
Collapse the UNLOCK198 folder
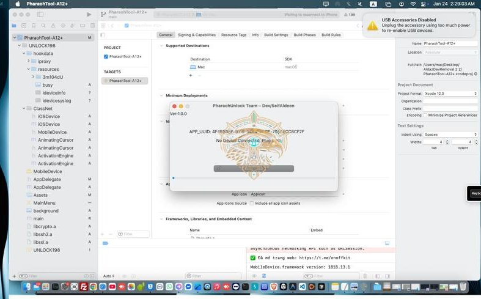coord(19,45)
